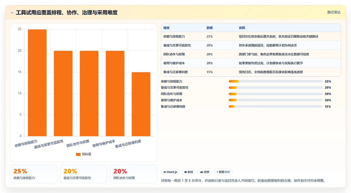The width and height of the screenshot is (351, 193).
Task: Click the lightning icon beside the page title
Action: coord(12,13)
